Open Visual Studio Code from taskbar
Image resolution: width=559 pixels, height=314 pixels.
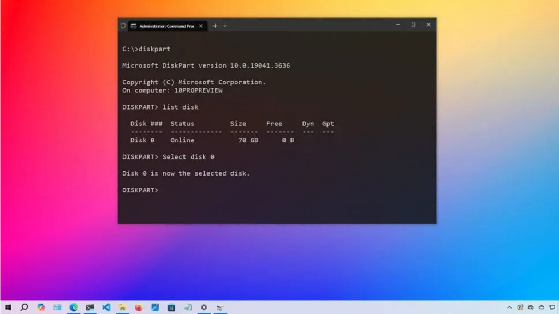106,307
